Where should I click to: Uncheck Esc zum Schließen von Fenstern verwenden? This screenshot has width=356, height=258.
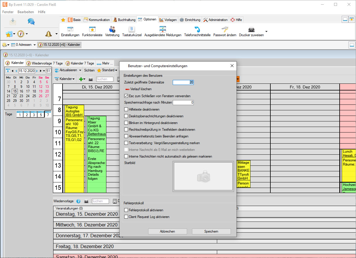126,96
